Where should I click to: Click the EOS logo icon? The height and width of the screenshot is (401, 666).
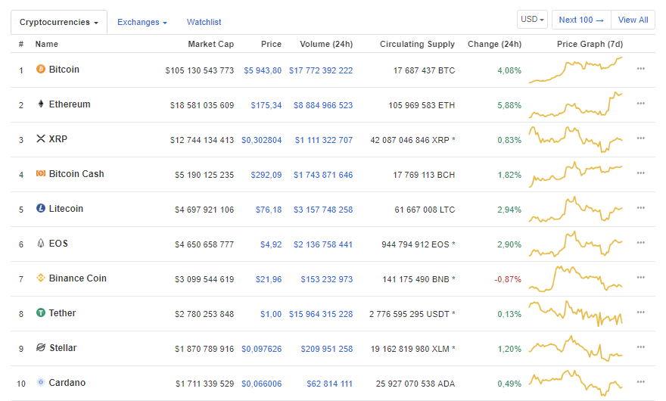pos(41,243)
